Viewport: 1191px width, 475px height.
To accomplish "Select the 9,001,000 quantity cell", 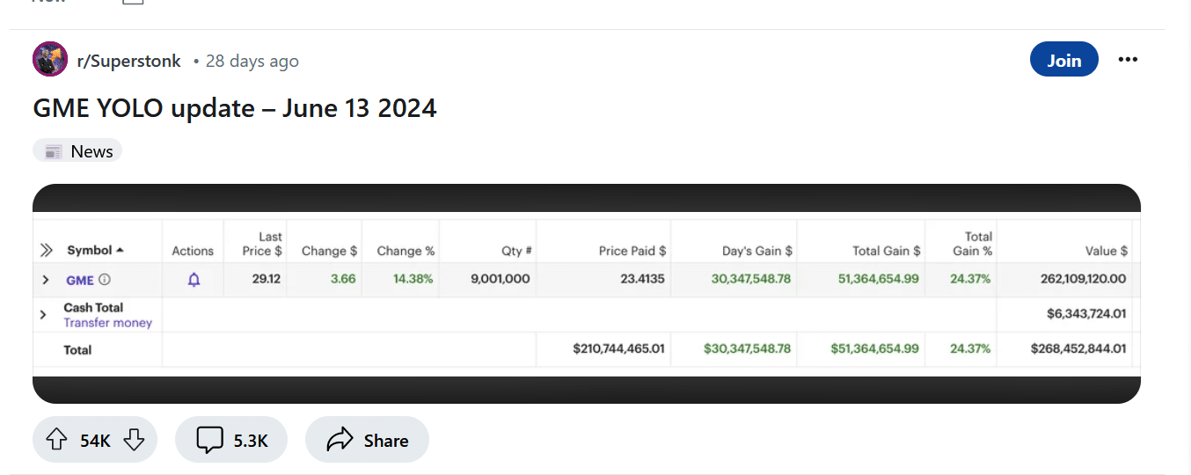I will point(500,279).
